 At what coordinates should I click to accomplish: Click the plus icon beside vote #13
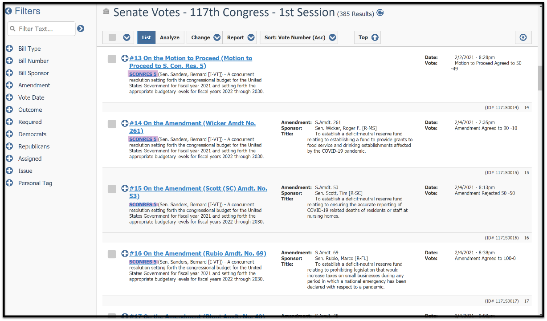[x=125, y=58]
